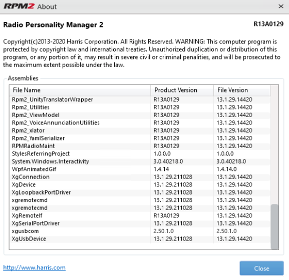Viewport: 289px width, 280px height.
Task: Select the System.Windows.Interactivity entry
Action: (x=140, y=161)
